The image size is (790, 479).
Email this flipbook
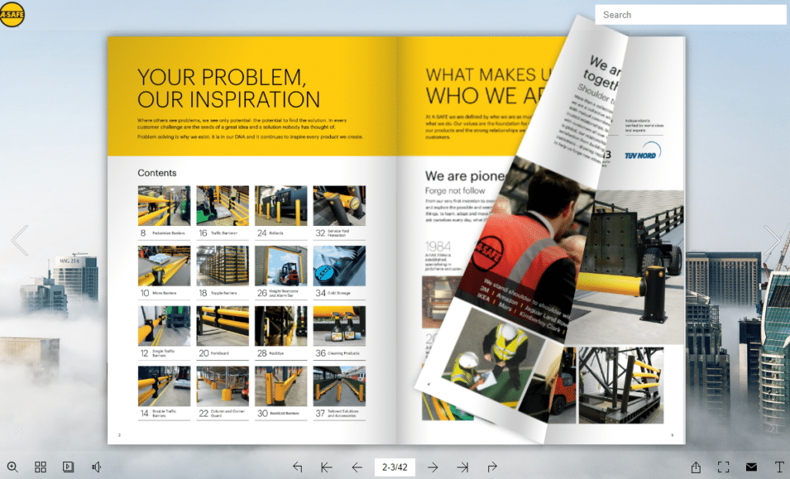751,467
